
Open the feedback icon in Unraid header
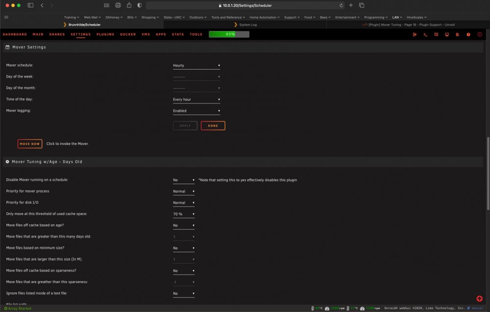click(x=436, y=34)
